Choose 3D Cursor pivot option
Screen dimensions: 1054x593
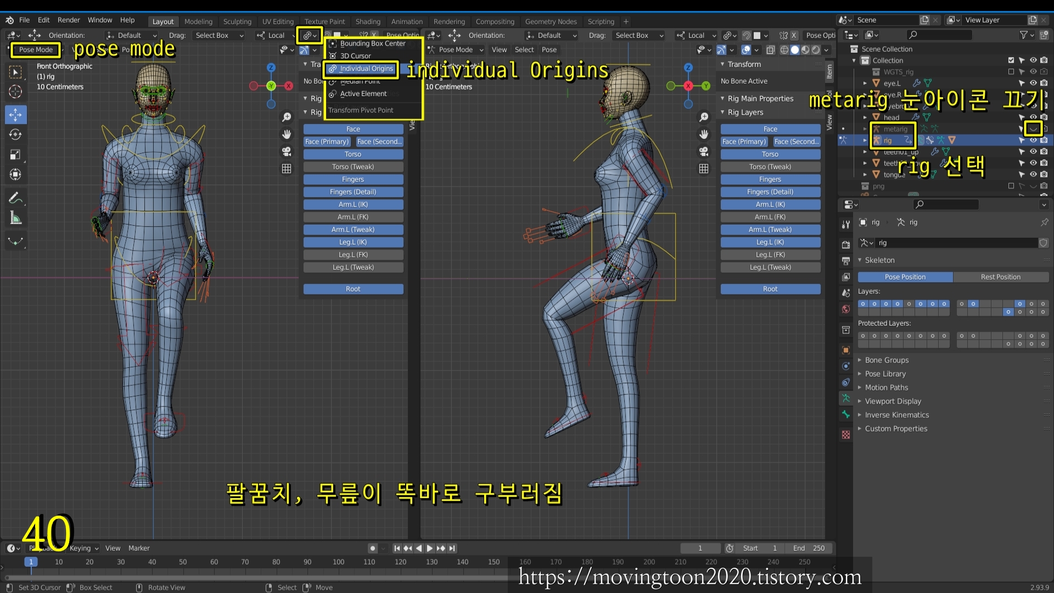coord(355,56)
